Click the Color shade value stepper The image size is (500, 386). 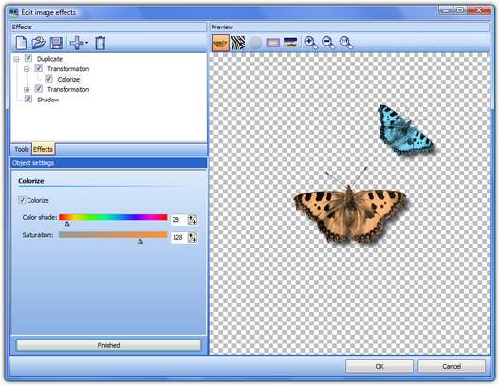pyautogui.click(x=193, y=220)
